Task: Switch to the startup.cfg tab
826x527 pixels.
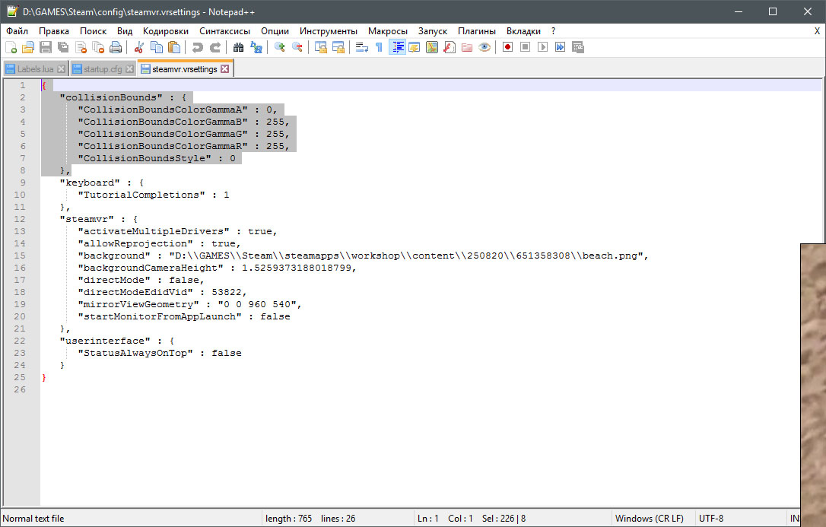Action: coord(103,69)
